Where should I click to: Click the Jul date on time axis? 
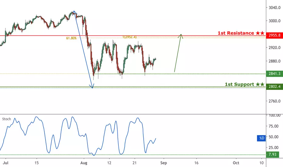[5, 163]
